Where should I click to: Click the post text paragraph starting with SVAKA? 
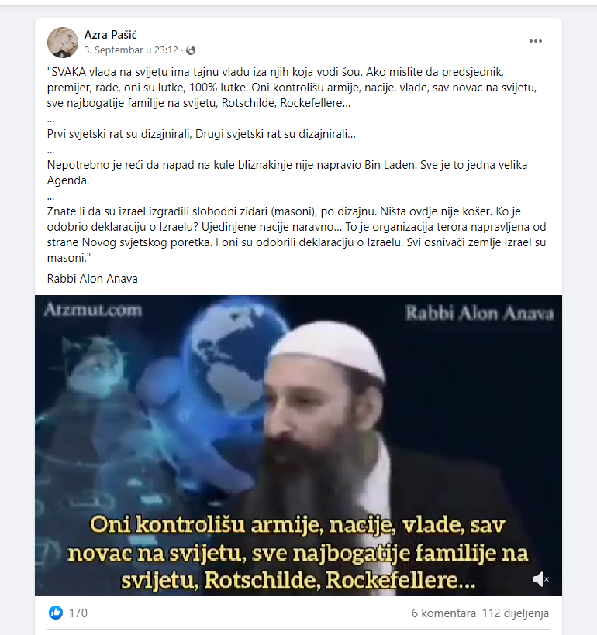click(x=292, y=88)
